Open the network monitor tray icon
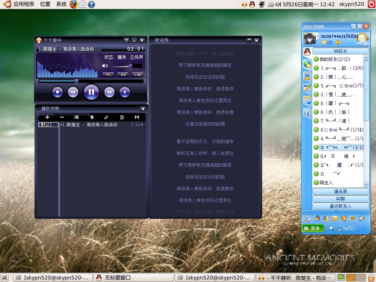The image size is (376, 282). 262,4
